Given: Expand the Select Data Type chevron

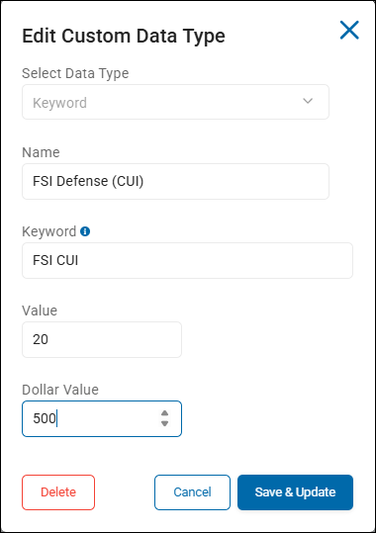Looking at the screenshot, I should point(308,101).
